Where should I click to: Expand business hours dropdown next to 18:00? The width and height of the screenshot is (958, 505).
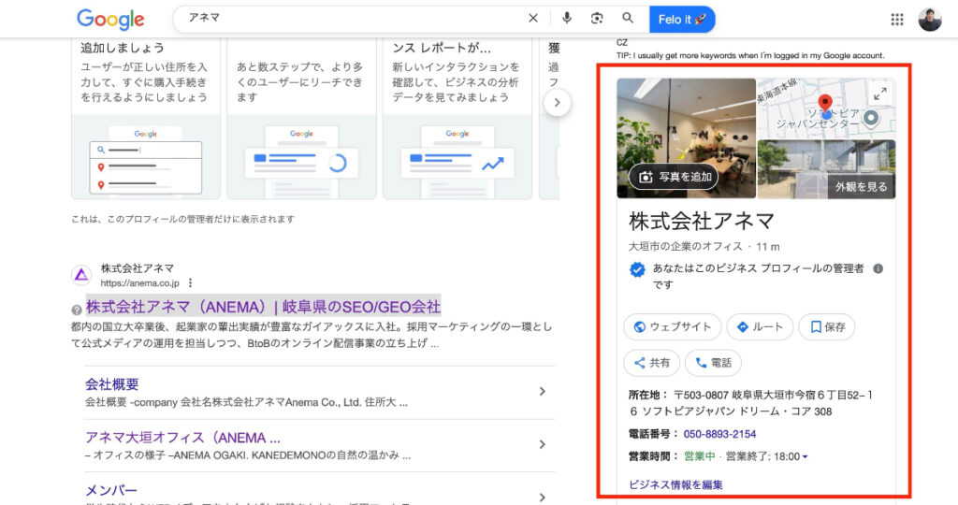(806, 457)
